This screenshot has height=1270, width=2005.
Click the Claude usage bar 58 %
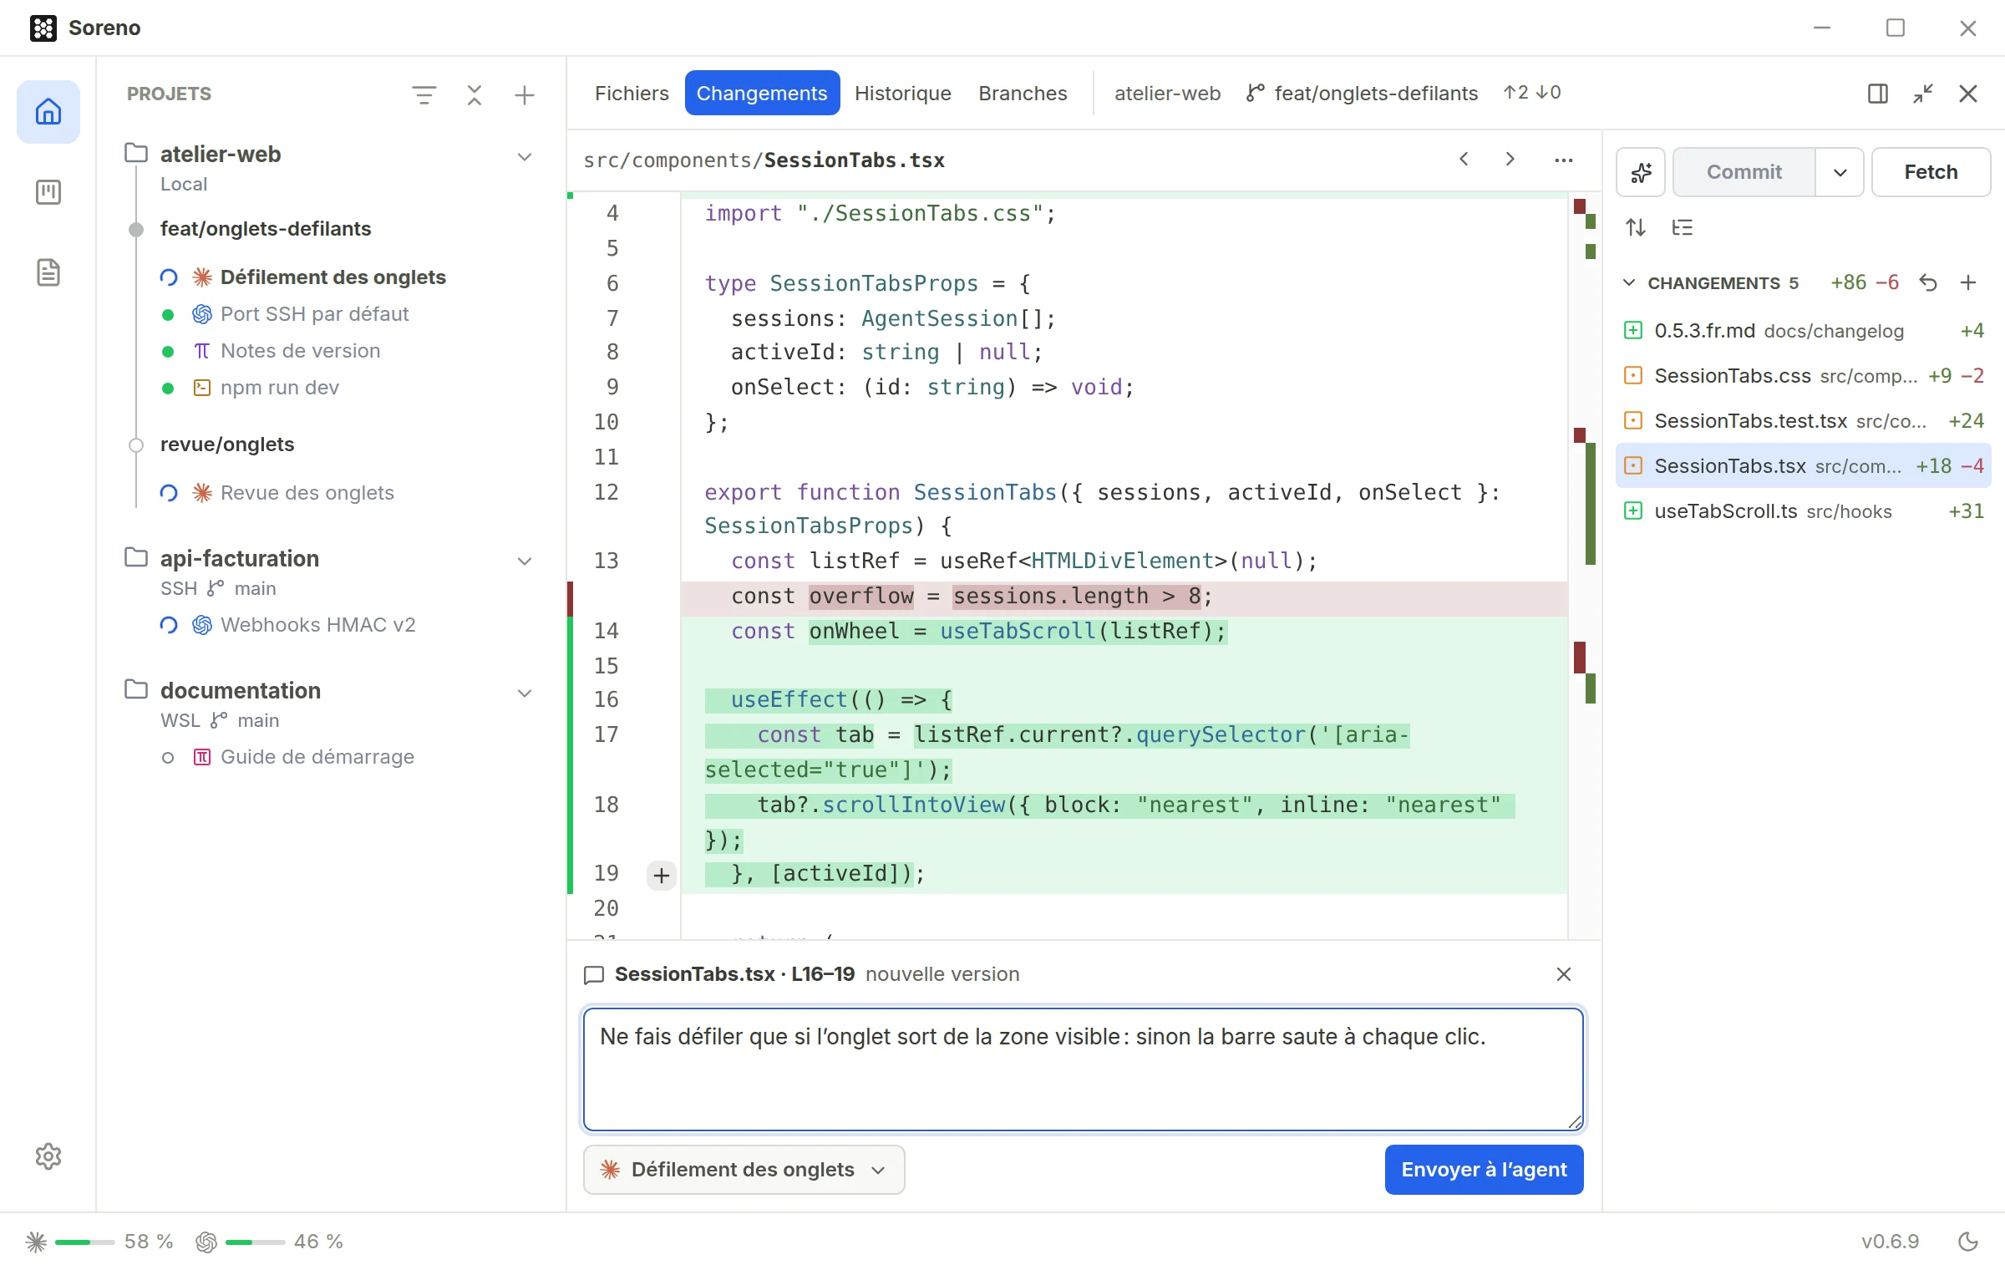point(99,1242)
